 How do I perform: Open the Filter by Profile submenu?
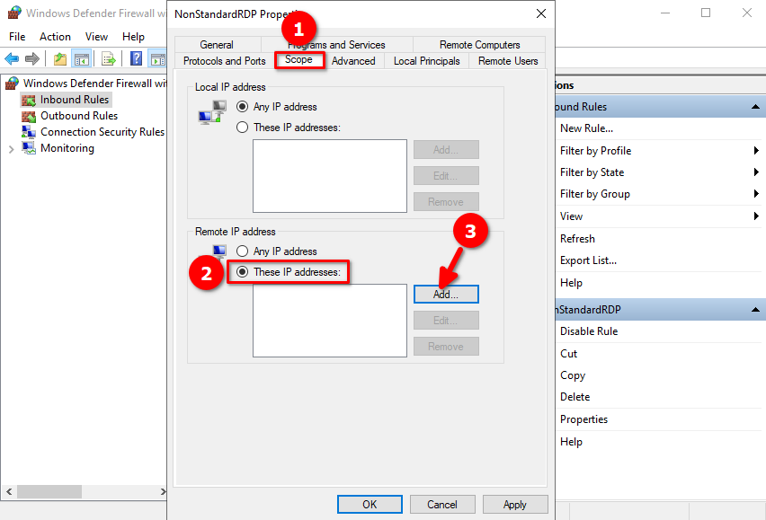(x=658, y=151)
